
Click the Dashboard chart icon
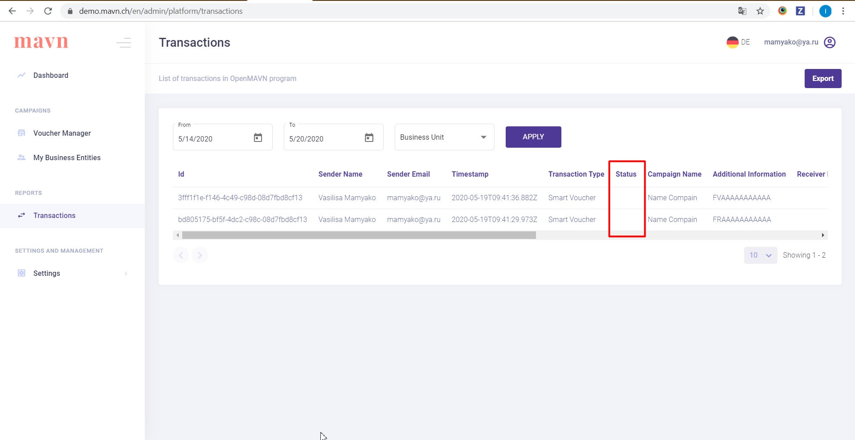21,75
